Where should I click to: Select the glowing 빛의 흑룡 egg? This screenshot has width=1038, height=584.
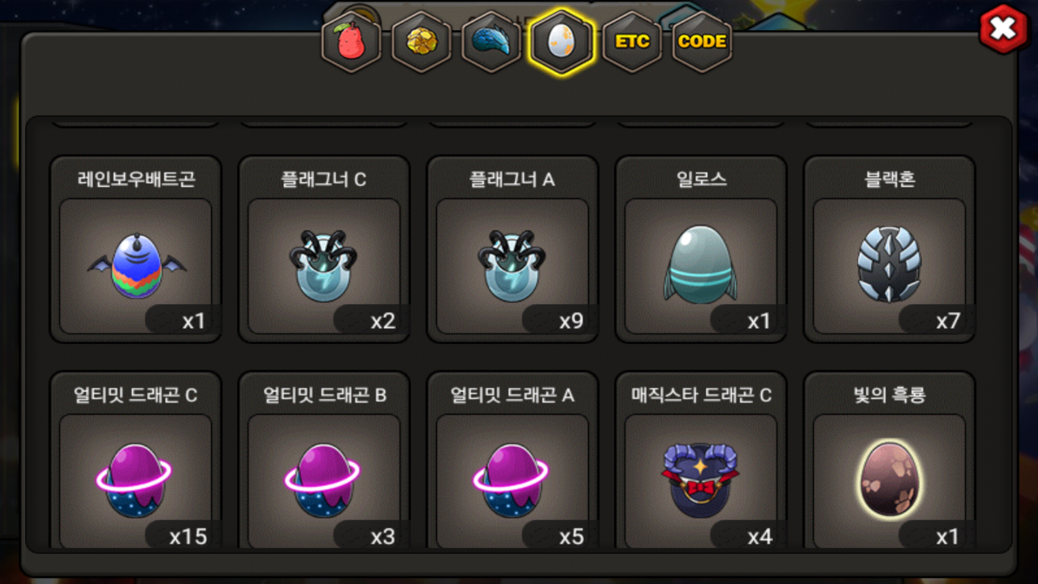889,460
